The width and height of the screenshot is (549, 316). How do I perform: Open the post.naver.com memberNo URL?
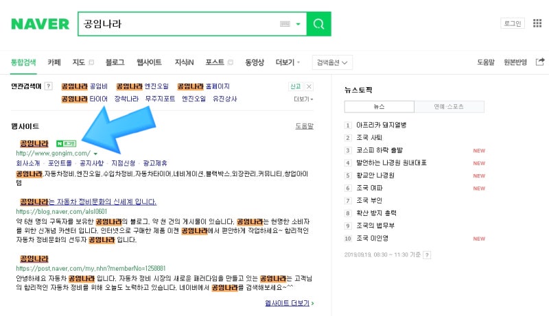tap(91, 269)
